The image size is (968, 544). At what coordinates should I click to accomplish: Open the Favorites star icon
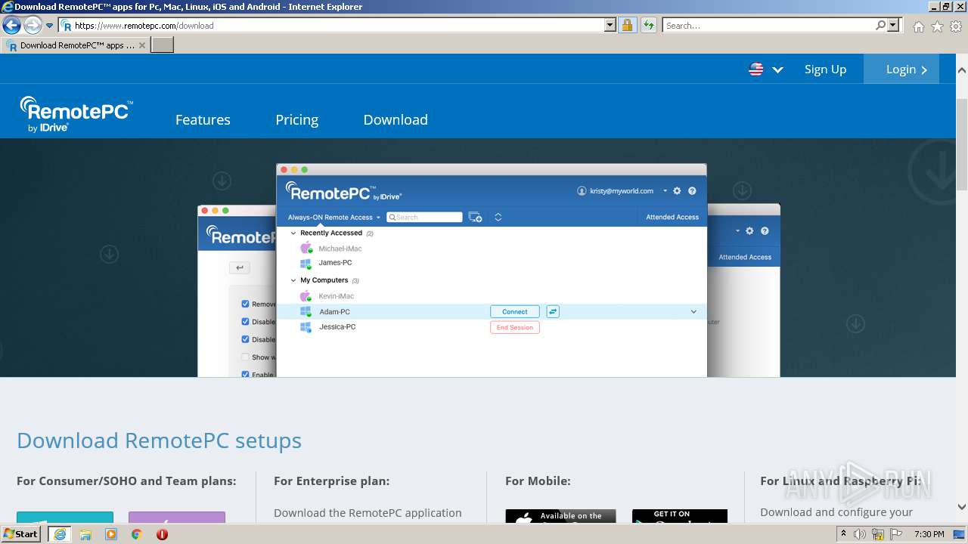[x=937, y=26]
